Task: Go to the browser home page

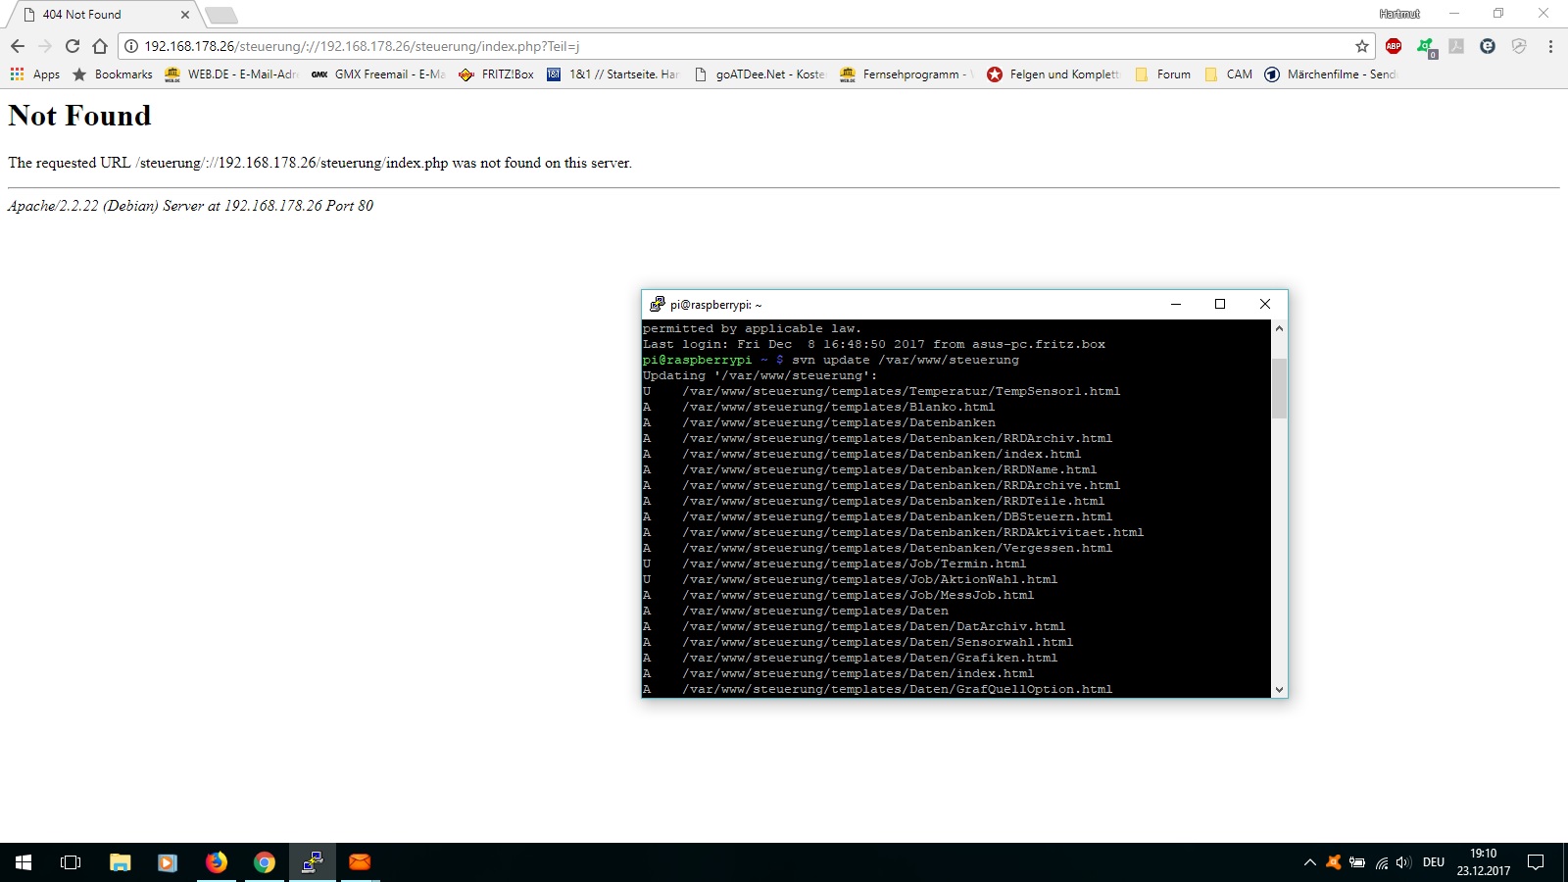Action: (x=100, y=46)
